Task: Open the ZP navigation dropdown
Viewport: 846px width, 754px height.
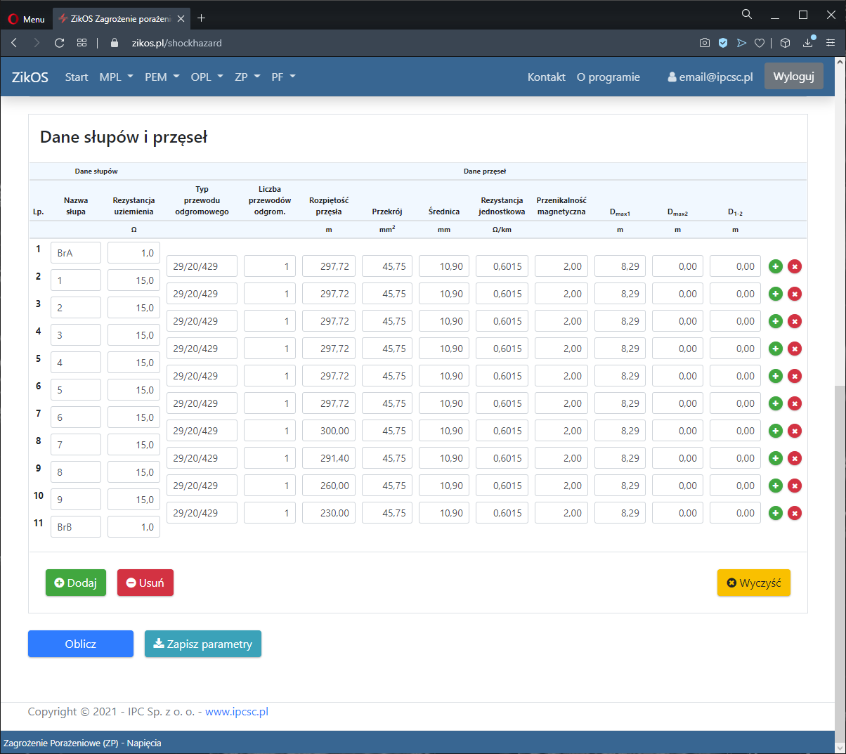Action: point(247,77)
